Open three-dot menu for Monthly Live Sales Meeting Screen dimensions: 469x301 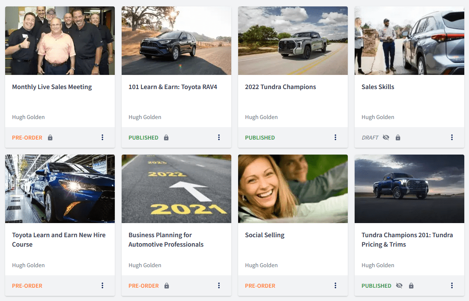point(102,137)
